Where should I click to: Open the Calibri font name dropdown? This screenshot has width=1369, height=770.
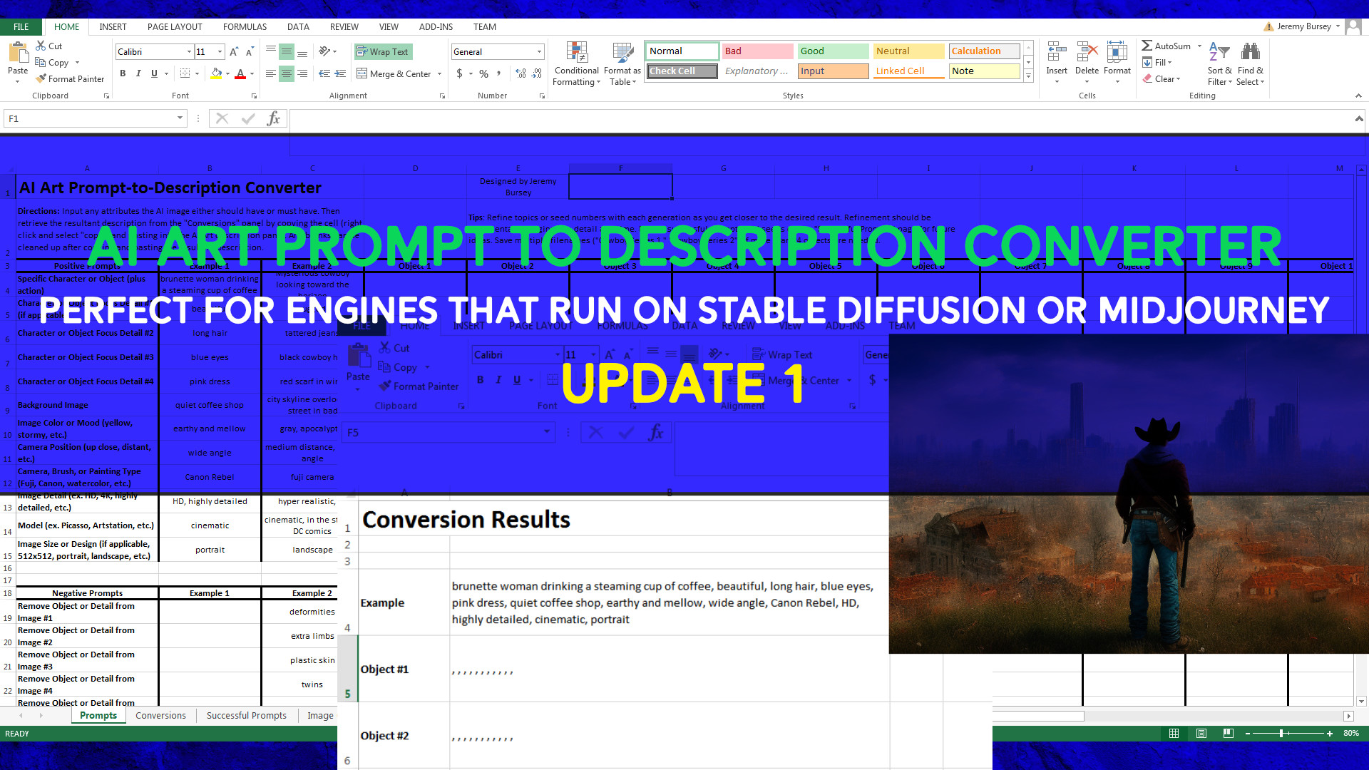189,51
